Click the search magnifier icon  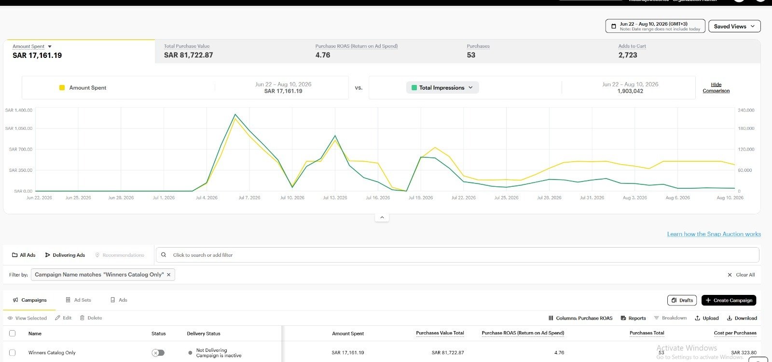[164, 255]
